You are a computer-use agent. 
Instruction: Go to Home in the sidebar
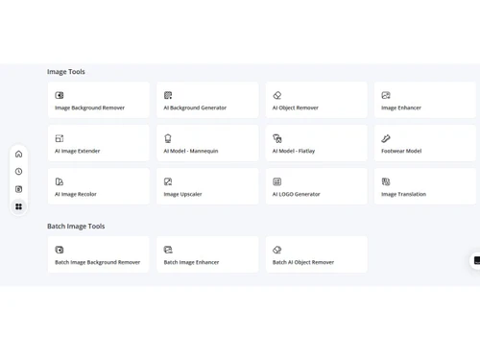click(18, 155)
